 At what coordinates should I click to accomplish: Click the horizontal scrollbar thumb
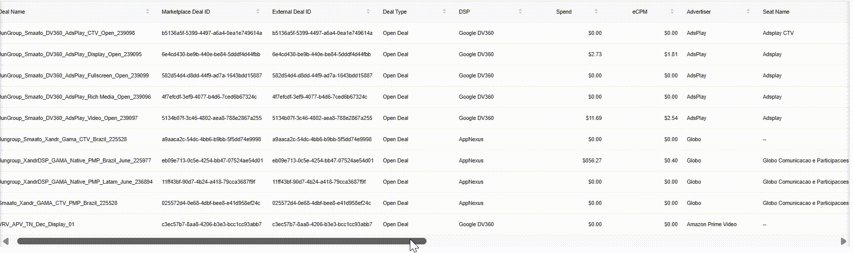tap(222, 241)
